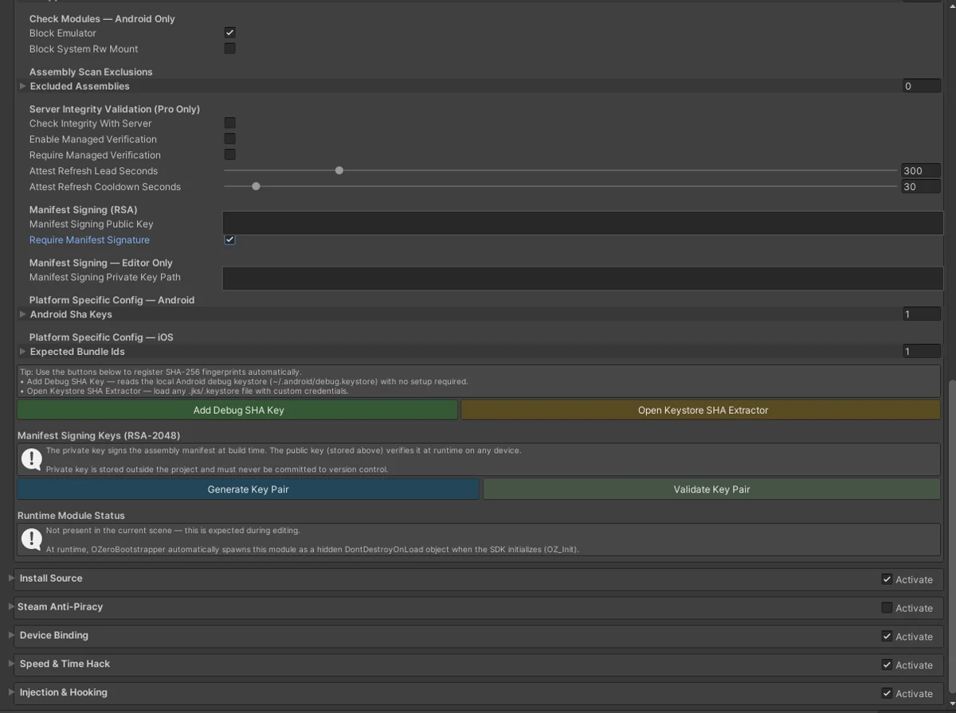
Task: Edit Expected Bundle Ids count field
Action: click(921, 352)
